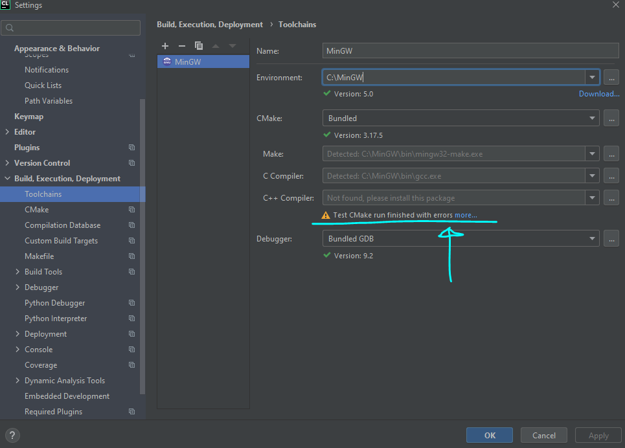Click the Download... link under Environment

(598, 93)
